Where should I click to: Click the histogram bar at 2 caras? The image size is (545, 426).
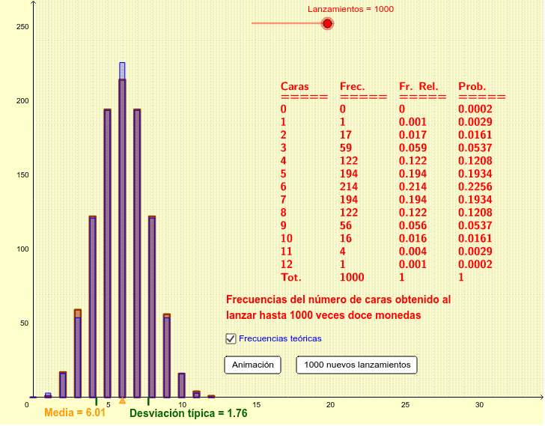pos(63,385)
